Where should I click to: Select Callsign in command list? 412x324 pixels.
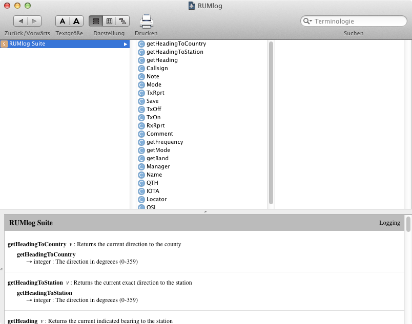pyautogui.click(x=157, y=68)
